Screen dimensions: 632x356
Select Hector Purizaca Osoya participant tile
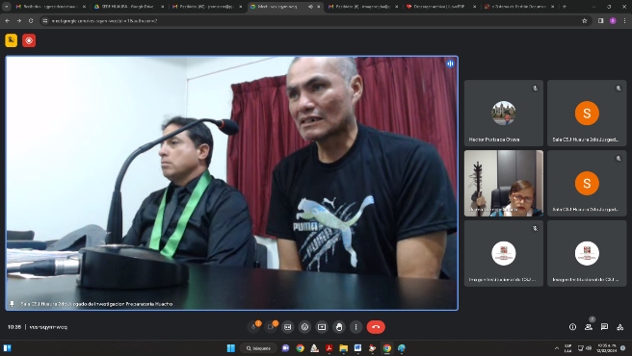point(504,114)
